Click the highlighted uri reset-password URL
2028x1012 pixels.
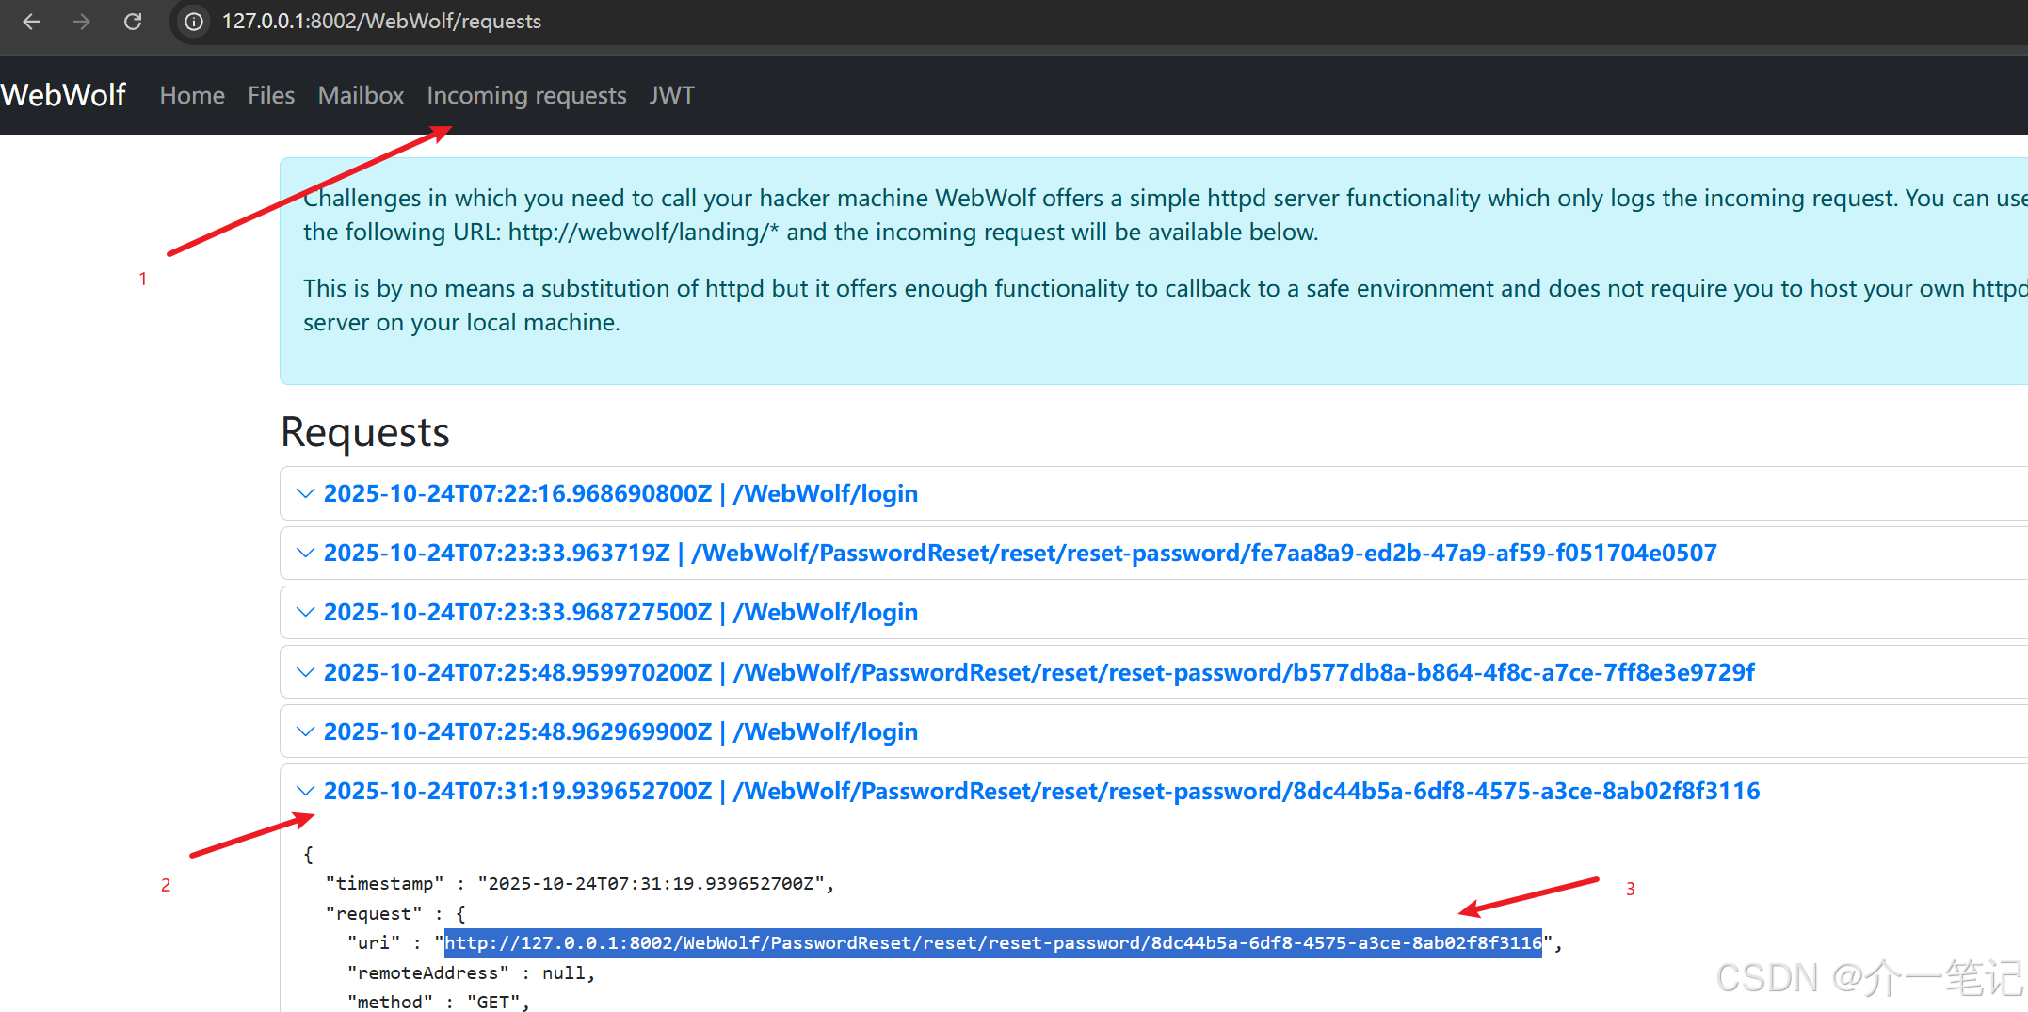[x=993, y=942]
